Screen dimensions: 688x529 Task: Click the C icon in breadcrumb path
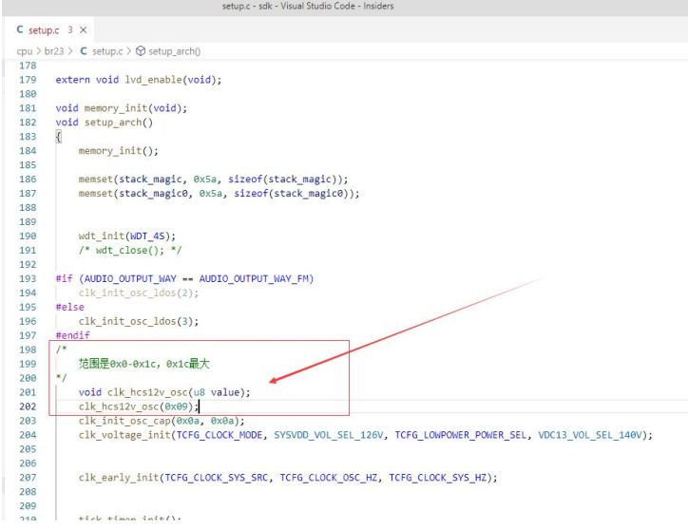(x=84, y=51)
